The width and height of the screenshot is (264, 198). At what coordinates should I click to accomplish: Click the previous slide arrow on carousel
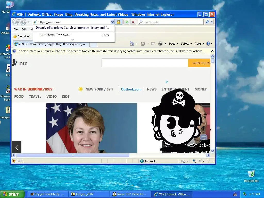tap(17, 147)
